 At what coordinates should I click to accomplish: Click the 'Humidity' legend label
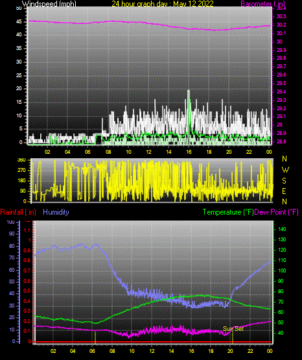pyautogui.click(x=56, y=212)
